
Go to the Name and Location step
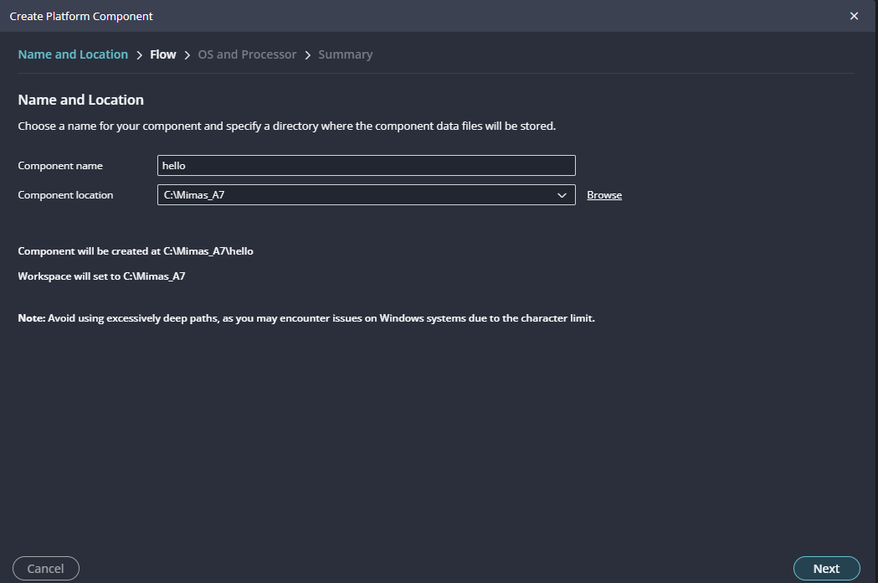pos(73,54)
